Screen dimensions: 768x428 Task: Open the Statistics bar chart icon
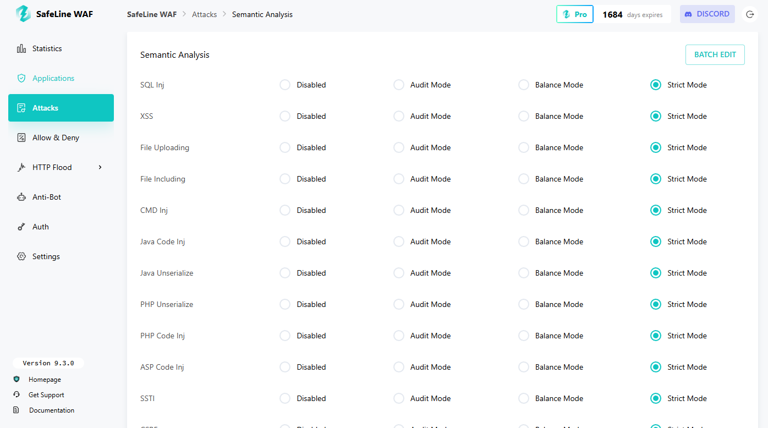point(21,48)
